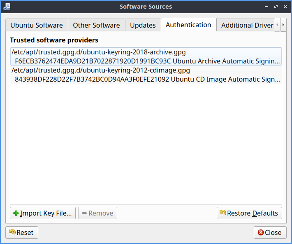Screen dimensions: 292x244
Task: Click empty area in trusted providers list
Action: pos(146,144)
